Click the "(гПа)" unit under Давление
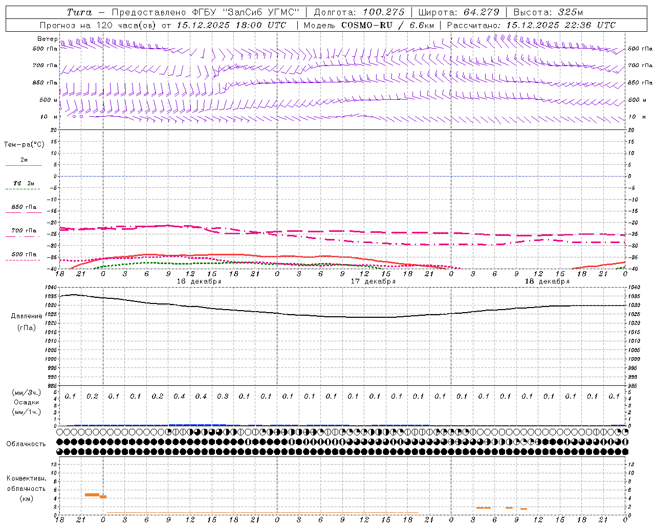The height and width of the screenshot is (524, 655). click(x=27, y=327)
